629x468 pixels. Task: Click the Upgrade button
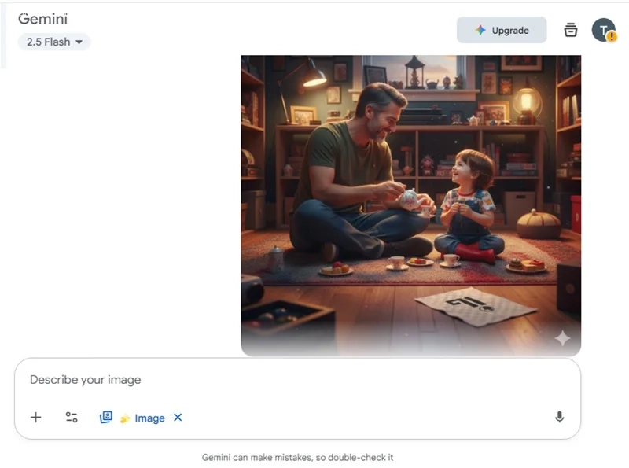click(x=502, y=30)
